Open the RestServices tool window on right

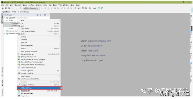click(191, 67)
